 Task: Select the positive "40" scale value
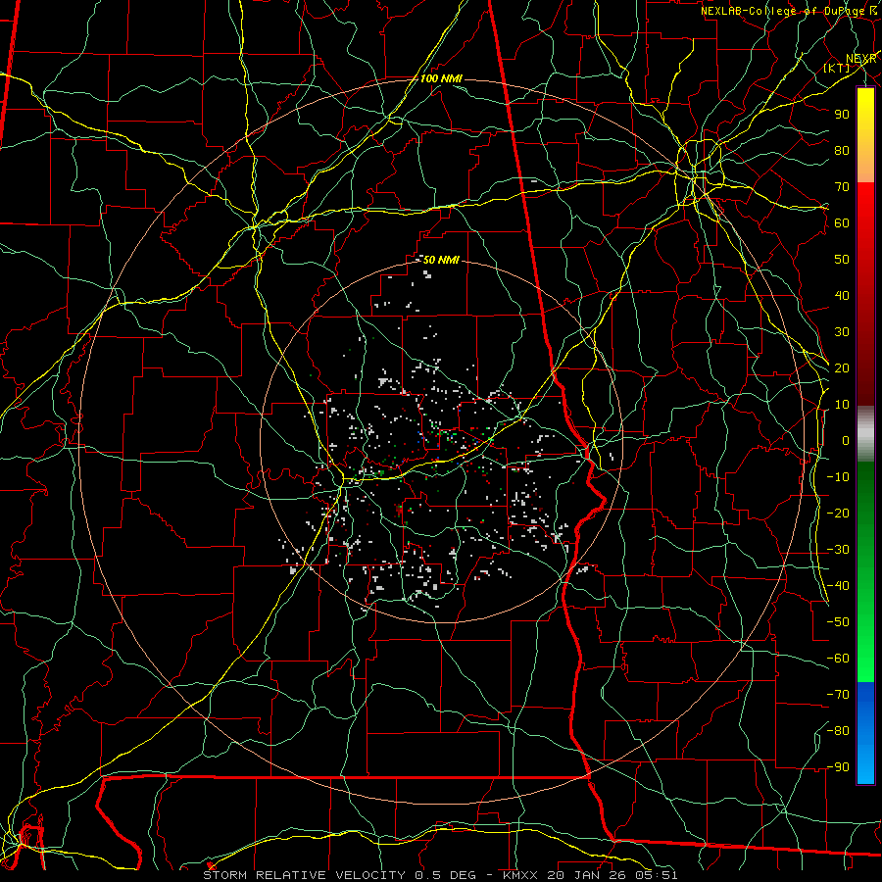point(842,295)
